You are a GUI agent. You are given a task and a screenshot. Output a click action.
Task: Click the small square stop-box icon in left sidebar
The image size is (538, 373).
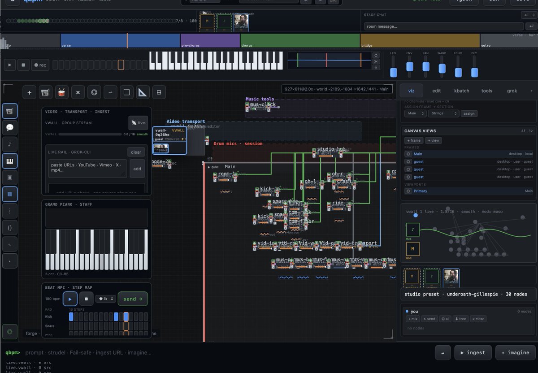(10, 177)
